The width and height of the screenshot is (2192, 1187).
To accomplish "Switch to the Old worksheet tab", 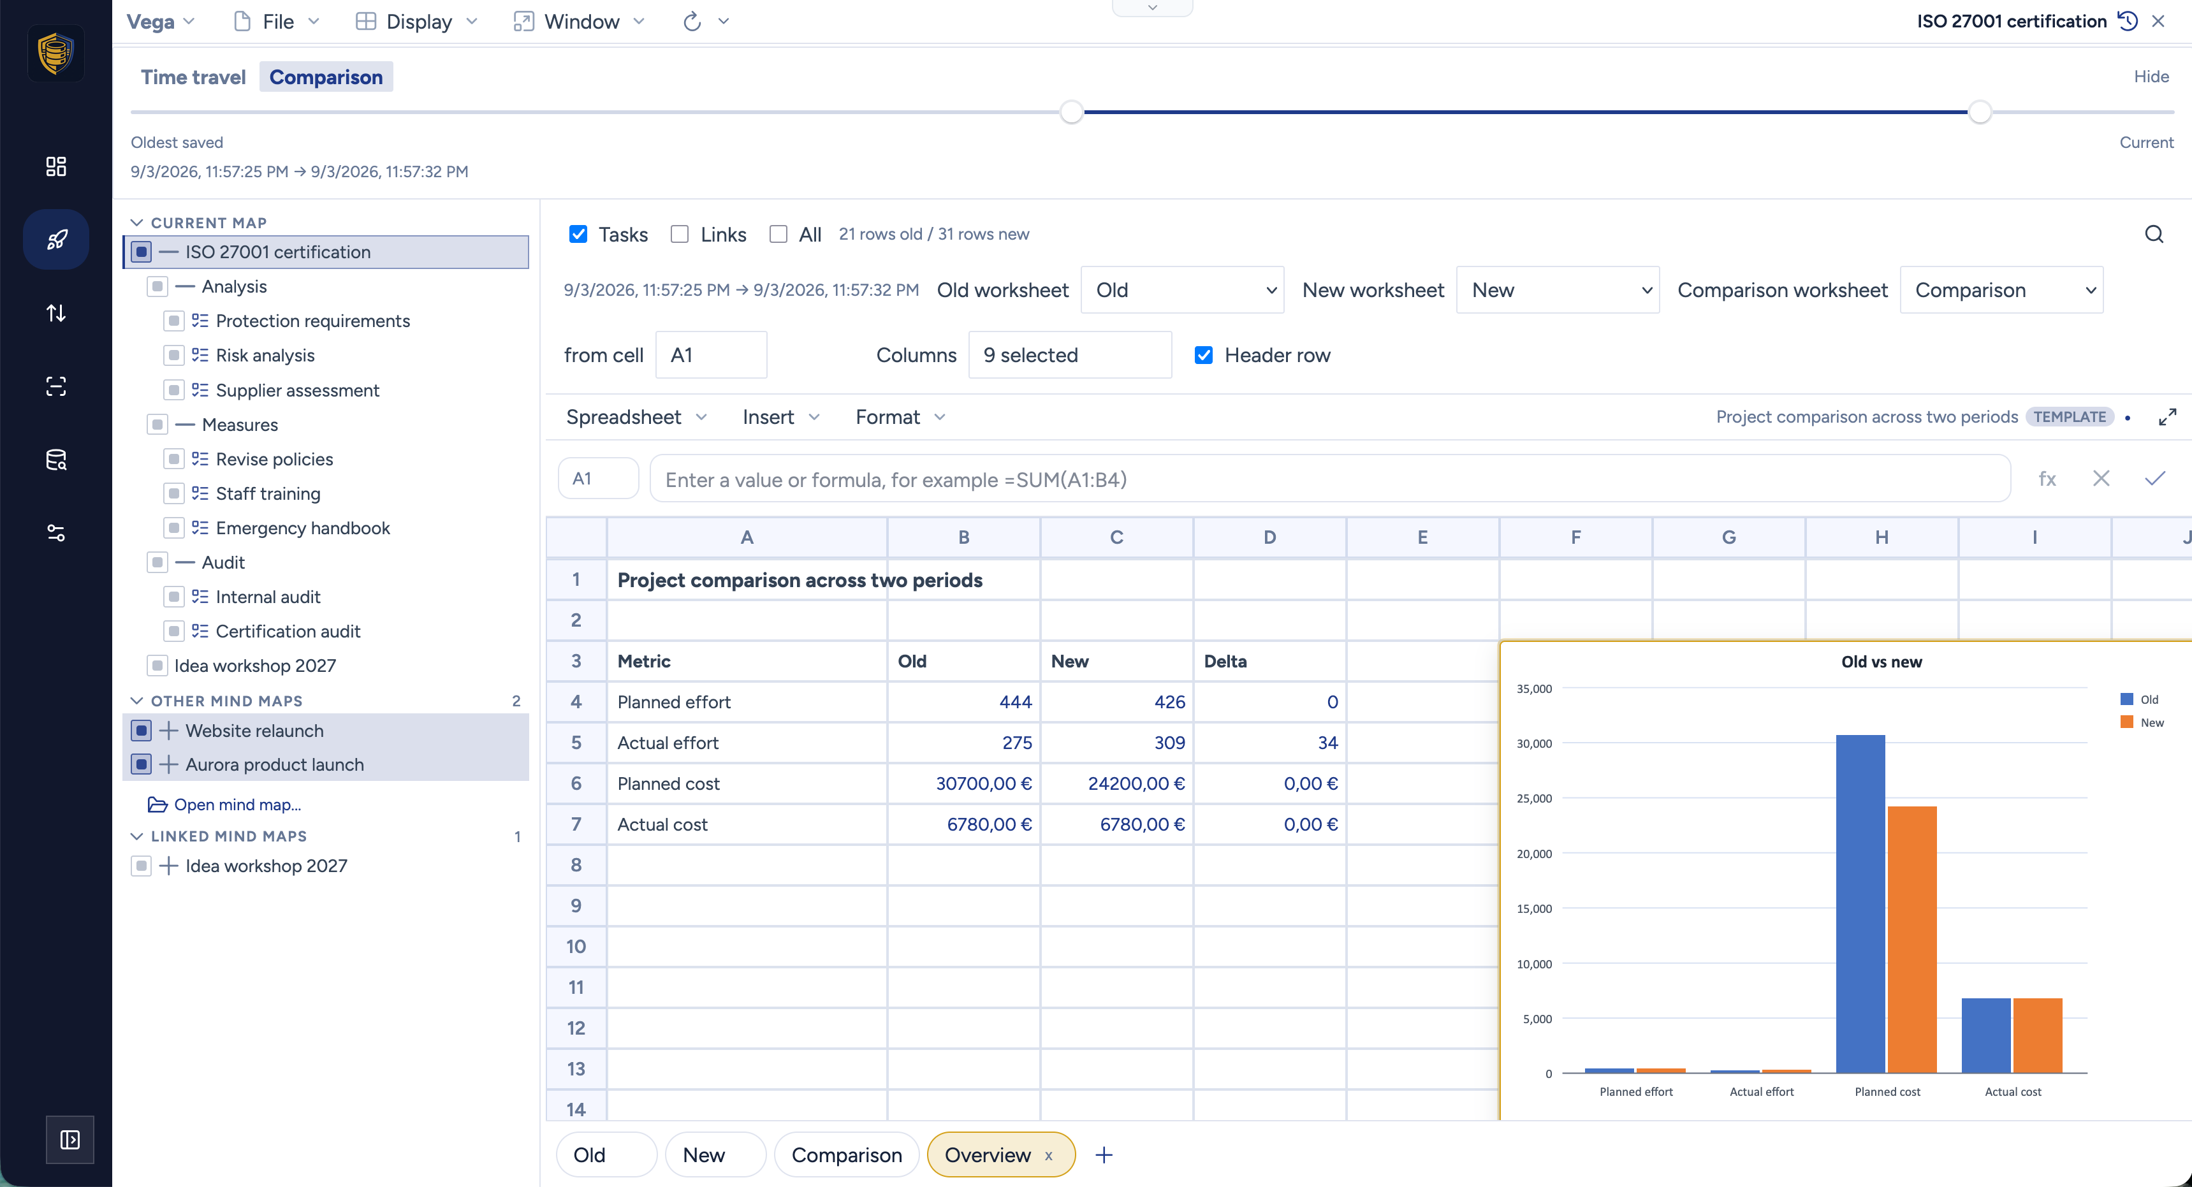I will tap(606, 1154).
